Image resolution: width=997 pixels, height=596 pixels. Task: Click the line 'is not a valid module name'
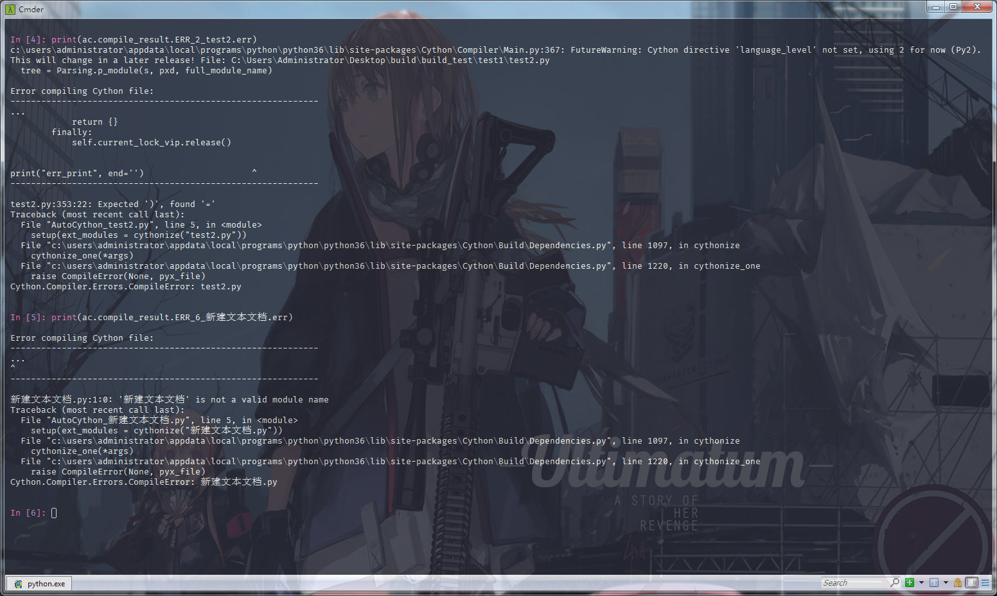pyautogui.click(x=170, y=399)
